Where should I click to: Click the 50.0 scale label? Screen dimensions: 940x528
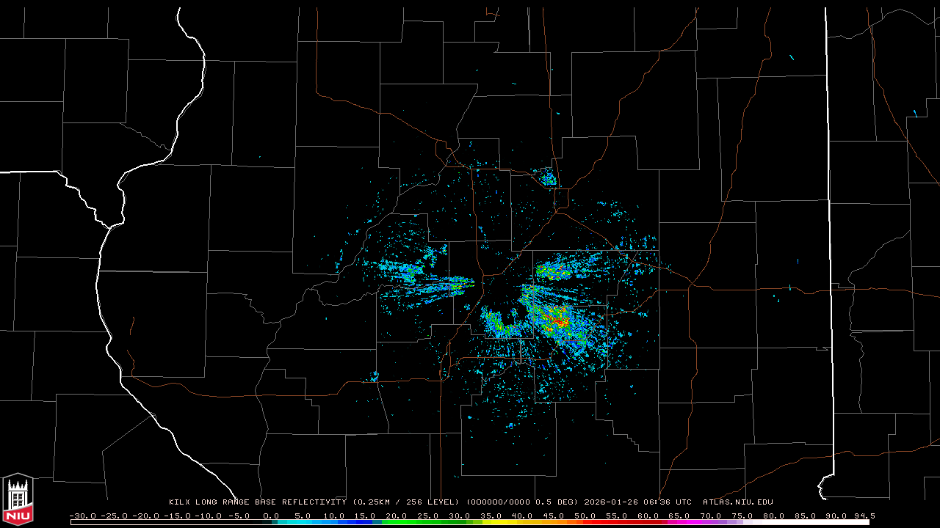(x=585, y=516)
